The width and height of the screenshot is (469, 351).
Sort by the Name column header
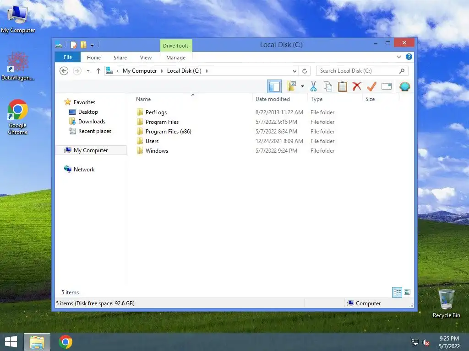pyautogui.click(x=143, y=99)
